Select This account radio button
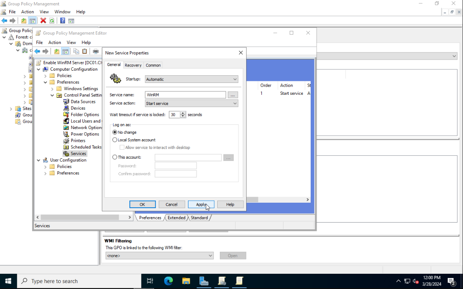This screenshot has width=463, height=289. coord(115,157)
